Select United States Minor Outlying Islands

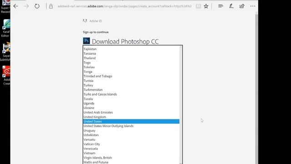pyautogui.click(x=131, y=126)
